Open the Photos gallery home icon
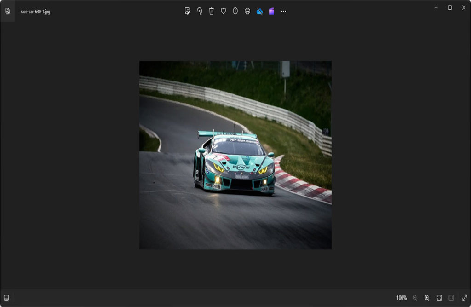 pos(7,11)
